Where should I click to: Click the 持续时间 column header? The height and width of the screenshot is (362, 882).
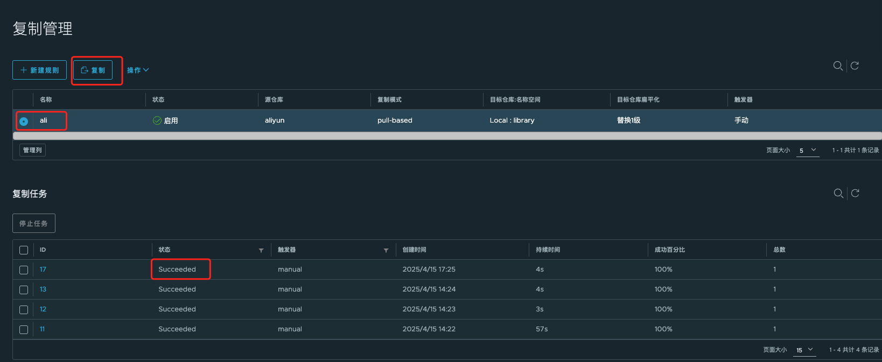(x=548, y=250)
